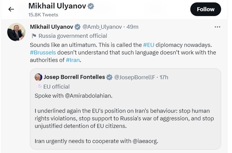Viewport: 232px width, 153px height.
Task: Open the #Brussels hashtag
Action: 43,52
